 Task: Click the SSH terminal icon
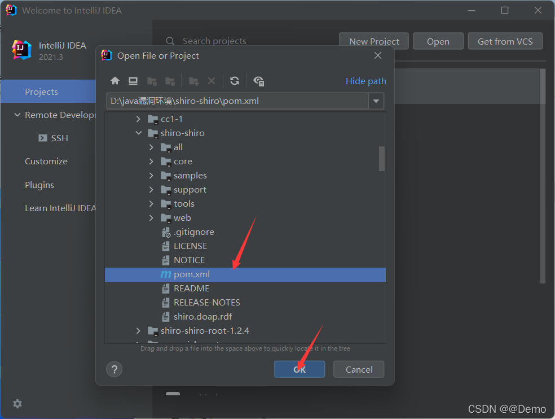(x=43, y=138)
